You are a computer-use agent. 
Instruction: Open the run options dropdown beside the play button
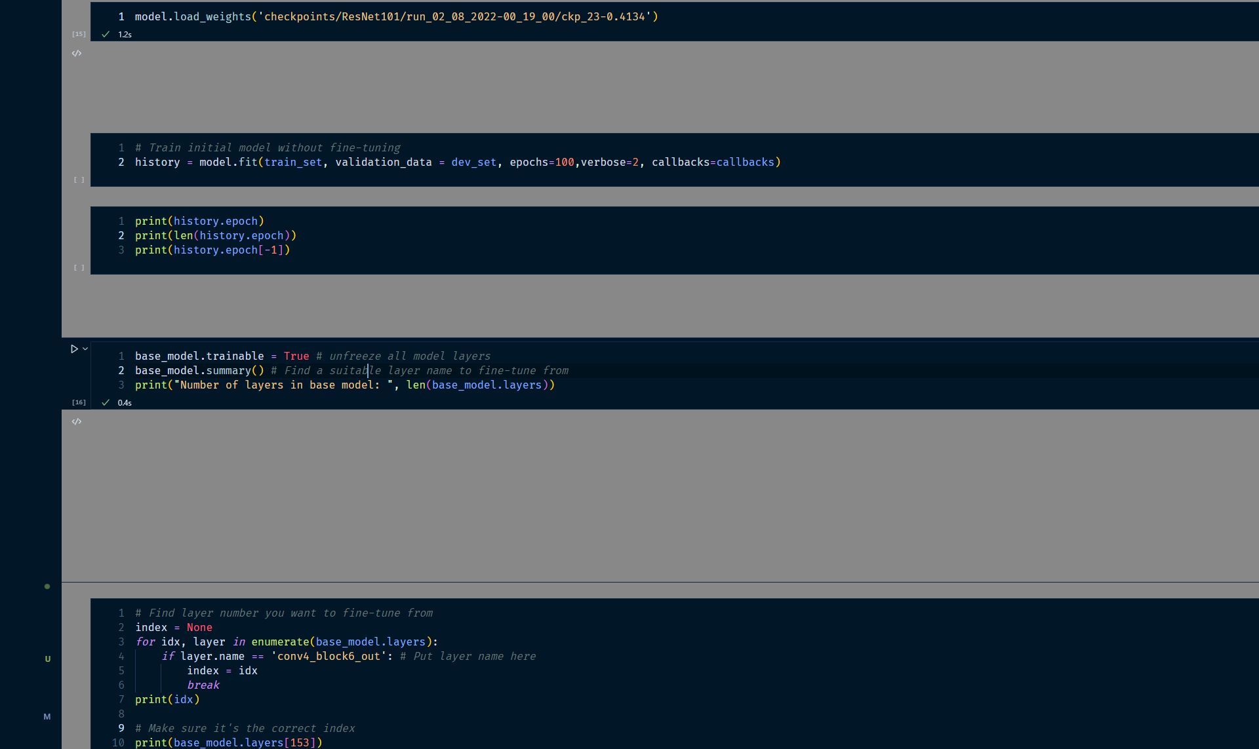[x=84, y=349]
